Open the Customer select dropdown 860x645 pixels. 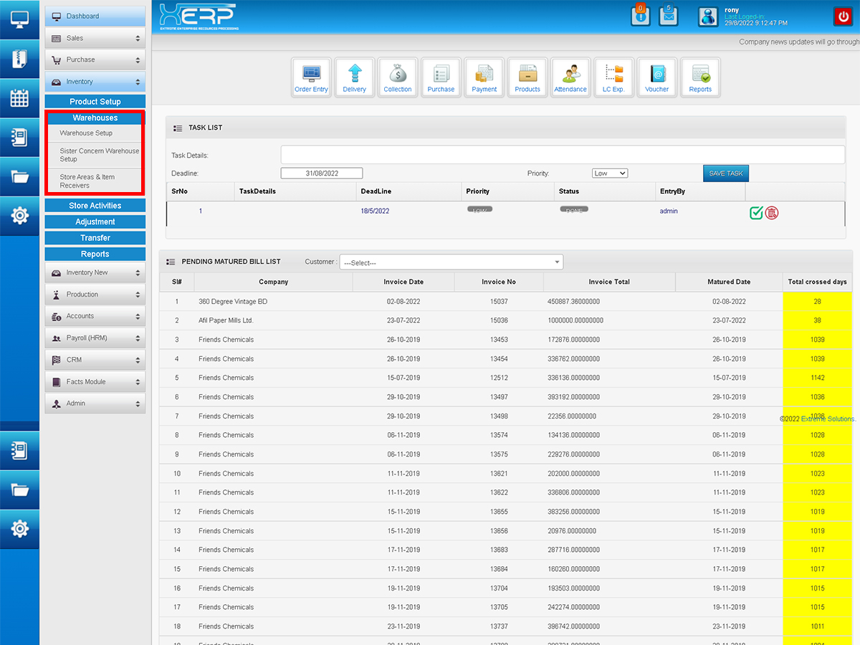(x=451, y=262)
